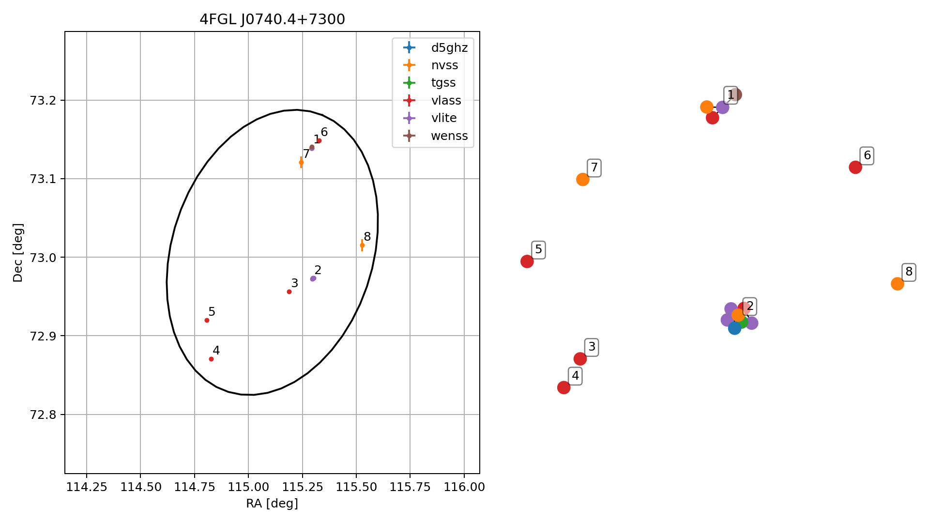Click the 116.00 RA tick label

coord(464,487)
